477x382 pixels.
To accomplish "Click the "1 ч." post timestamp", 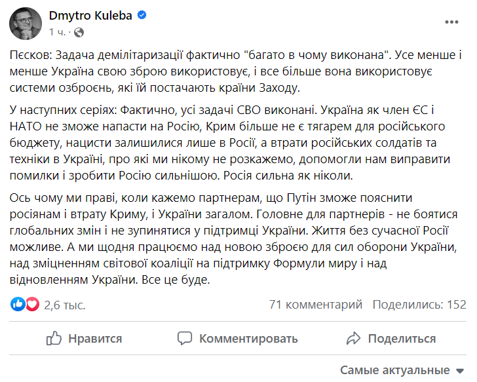I will coord(58,31).
